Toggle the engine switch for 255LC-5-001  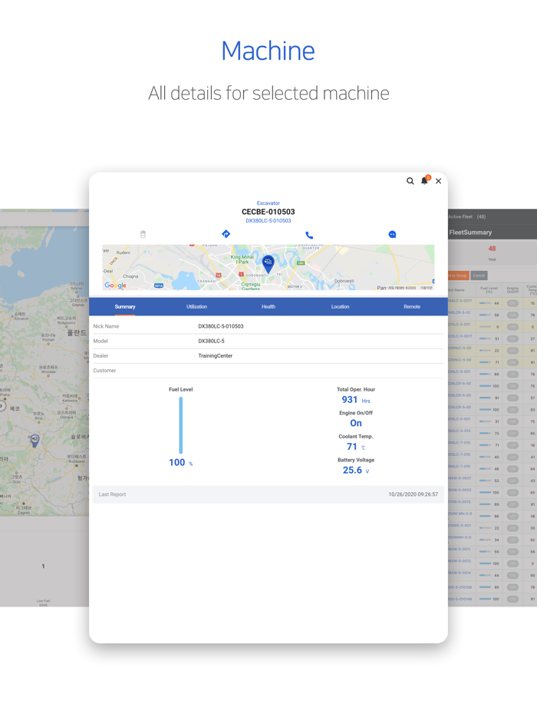[512, 421]
